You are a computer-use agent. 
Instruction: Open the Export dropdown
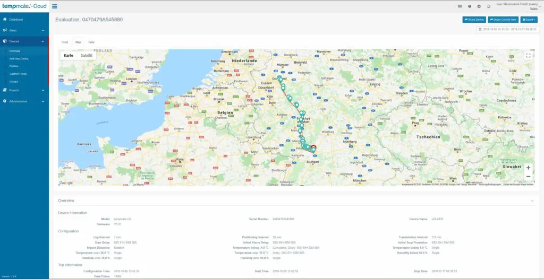pyautogui.click(x=529, y=20)
